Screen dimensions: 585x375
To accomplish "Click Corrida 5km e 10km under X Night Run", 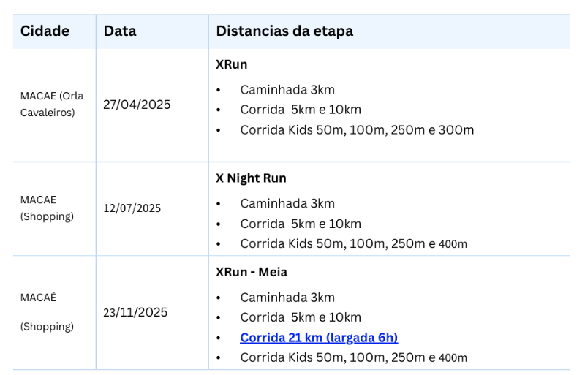I will [301, 224].
